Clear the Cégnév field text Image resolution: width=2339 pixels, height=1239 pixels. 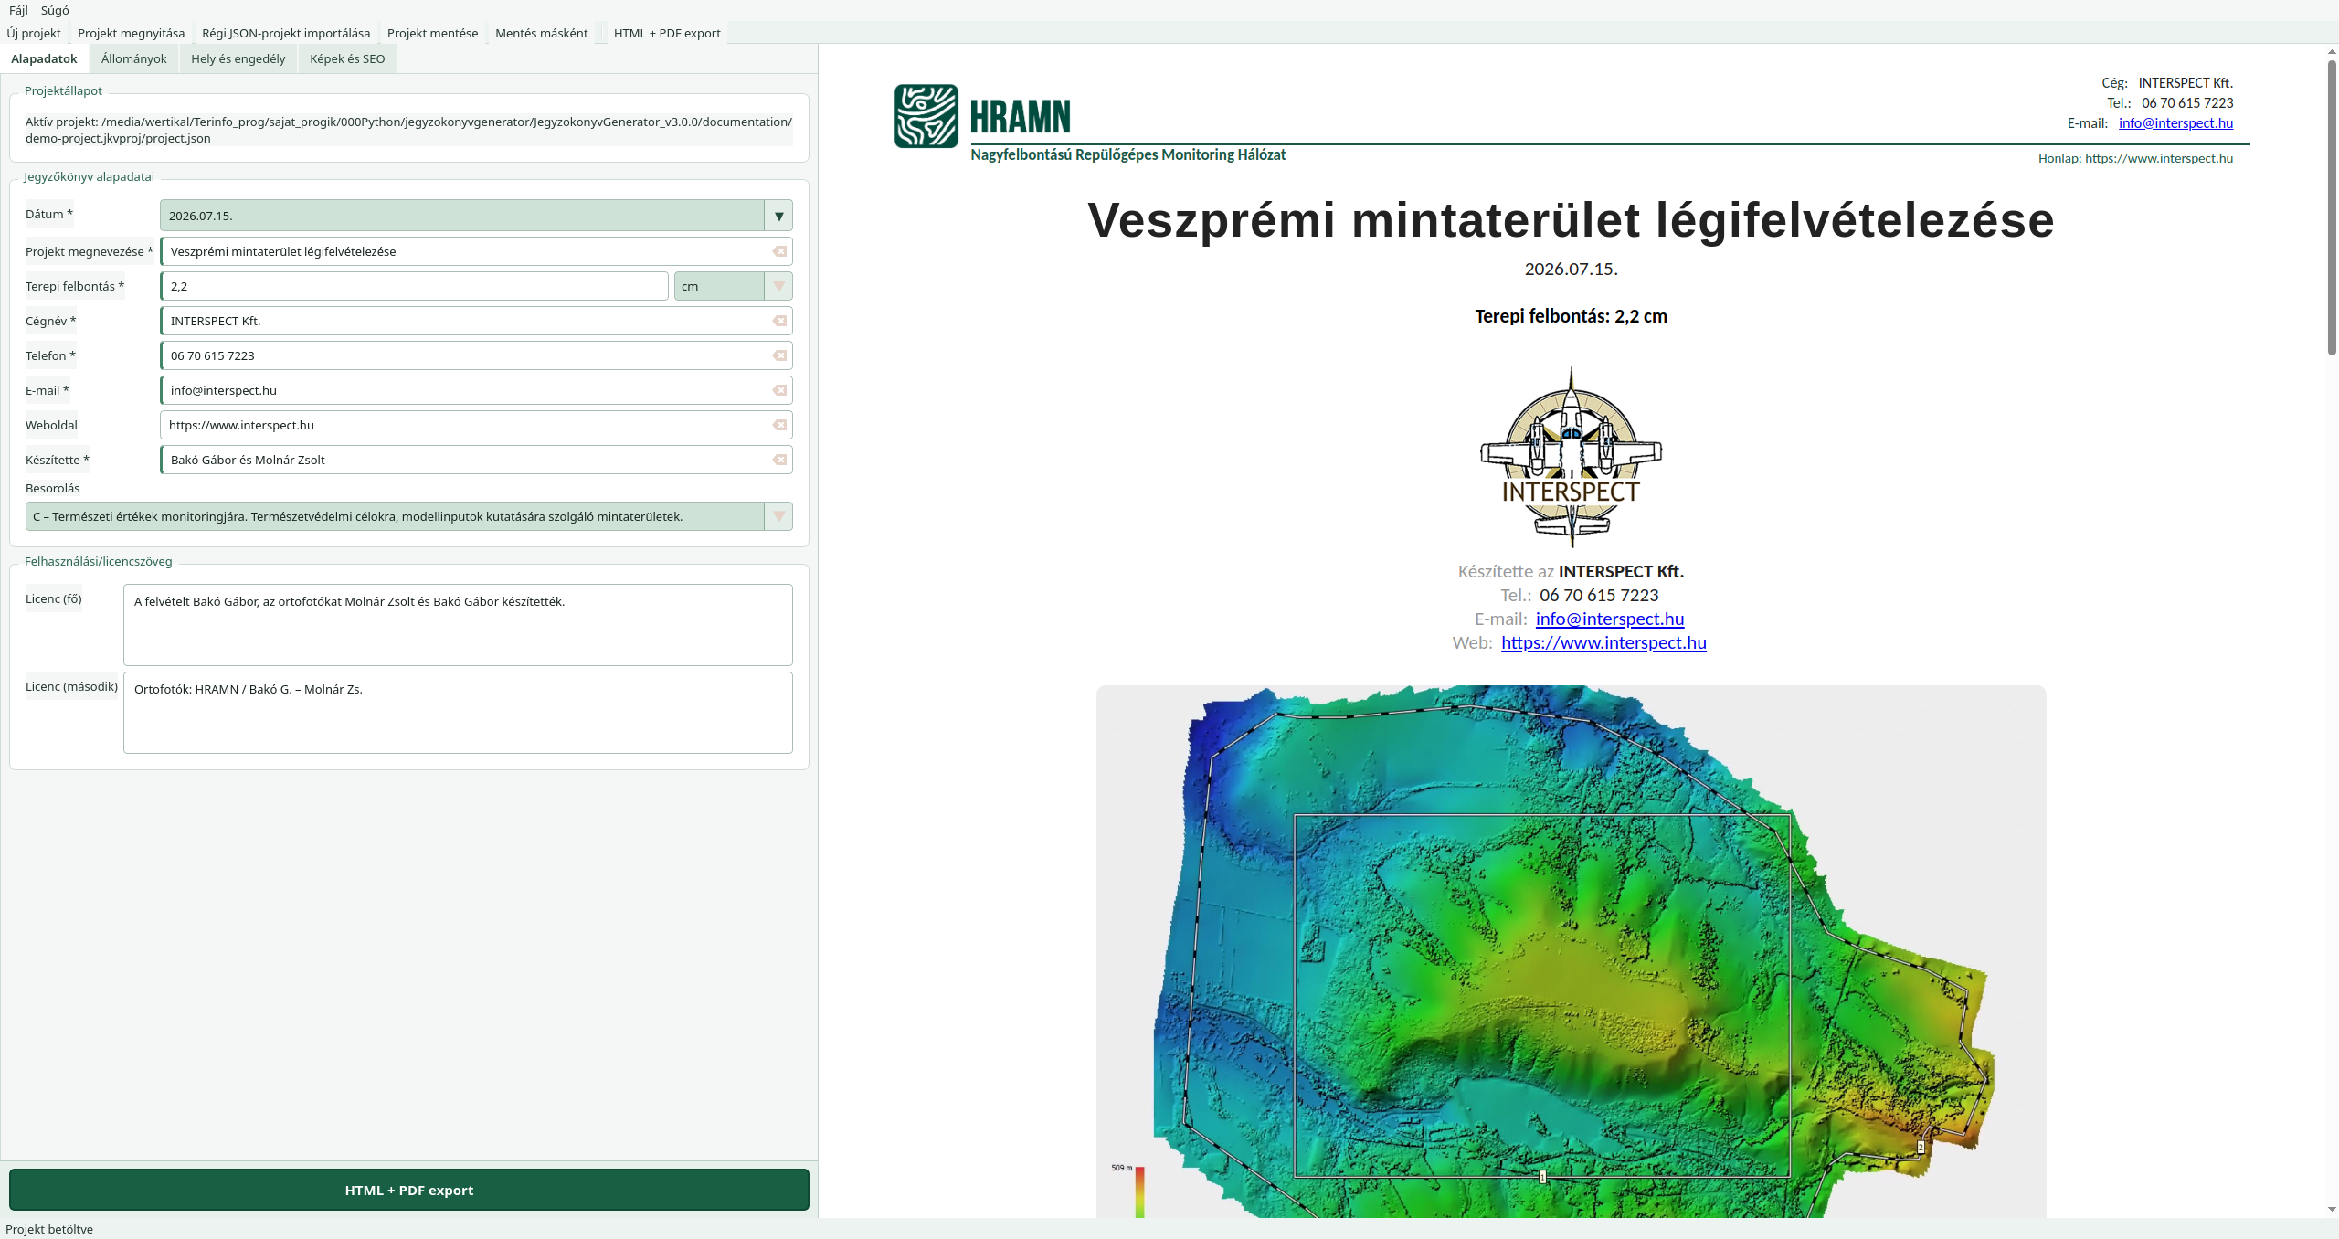(x=779, y=321)
